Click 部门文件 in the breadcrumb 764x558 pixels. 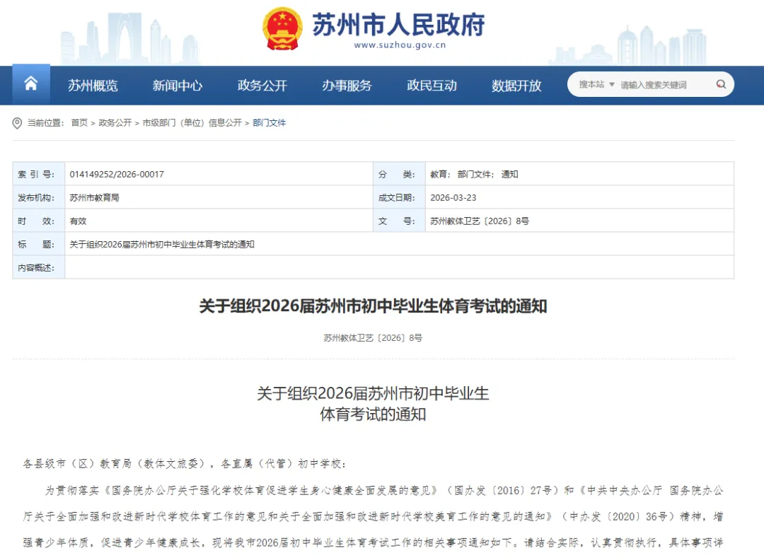click(x=269, y=122)
